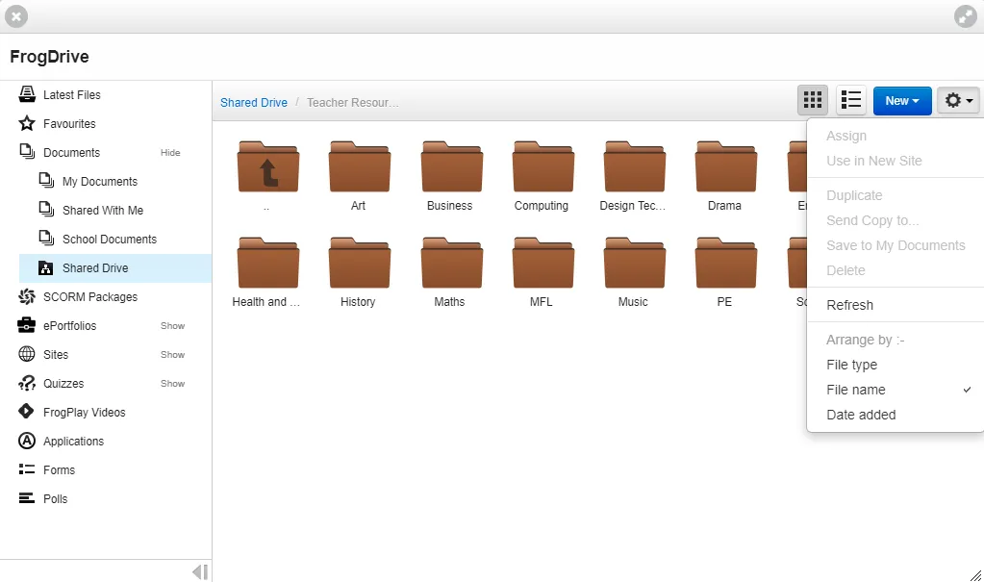Click Save to My Documents entry
The width and height of the screenshot is (984, 582).
point(896,245)
